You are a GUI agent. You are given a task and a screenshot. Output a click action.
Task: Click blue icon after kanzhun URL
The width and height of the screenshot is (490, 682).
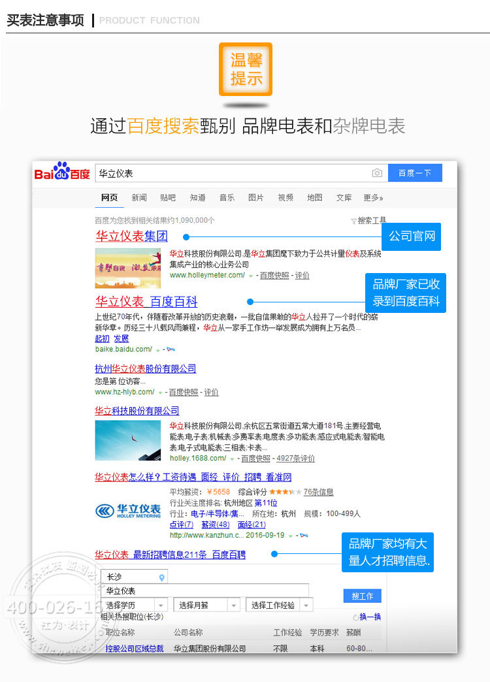coord(304,536)
